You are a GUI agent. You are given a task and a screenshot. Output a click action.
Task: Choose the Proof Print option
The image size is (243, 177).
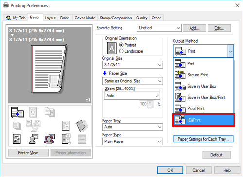coord(204,109)
